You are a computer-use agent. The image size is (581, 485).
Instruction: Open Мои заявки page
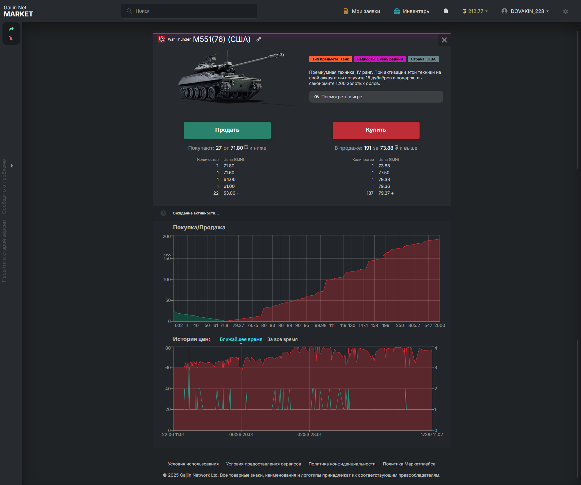[x=362, y=11]
